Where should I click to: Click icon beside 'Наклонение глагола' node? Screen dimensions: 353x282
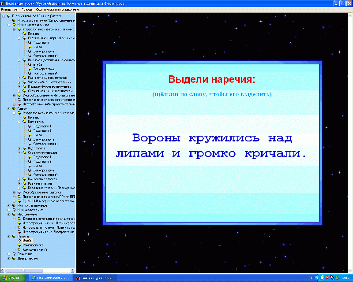(24, 179)
